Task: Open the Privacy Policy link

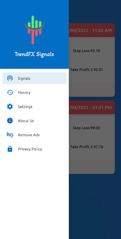Action: (x=34, y=149)
